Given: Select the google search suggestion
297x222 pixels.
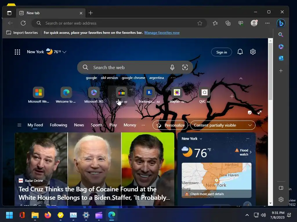Looking at the screenshot, I should (91, 78).
